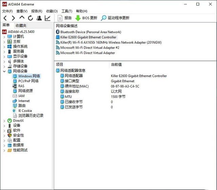The height and width of the screenshot is (190, 217).
Task: Select the 性能测试 benchmark icon in the tree
Action: coord(9,150)
